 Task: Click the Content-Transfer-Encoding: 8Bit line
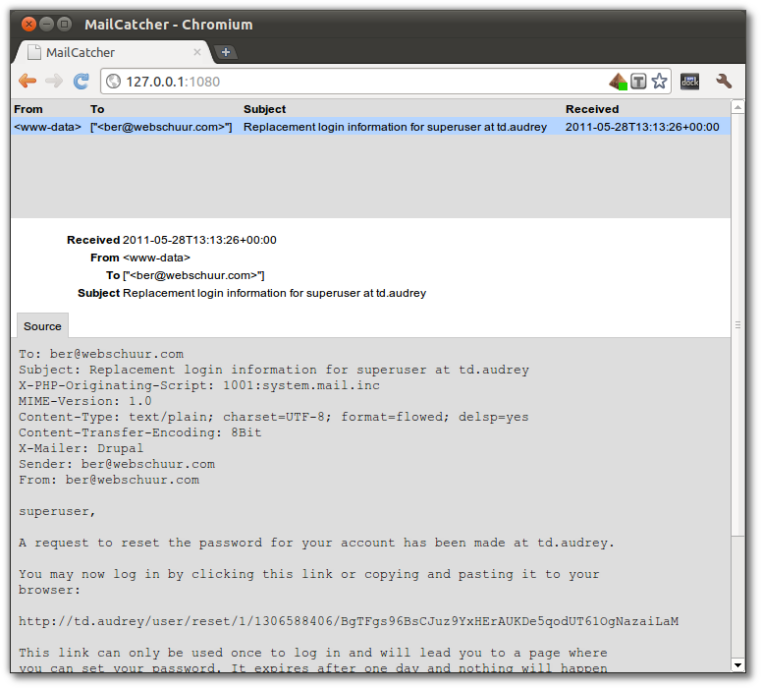pyautogui.click(x=140, y=432)
